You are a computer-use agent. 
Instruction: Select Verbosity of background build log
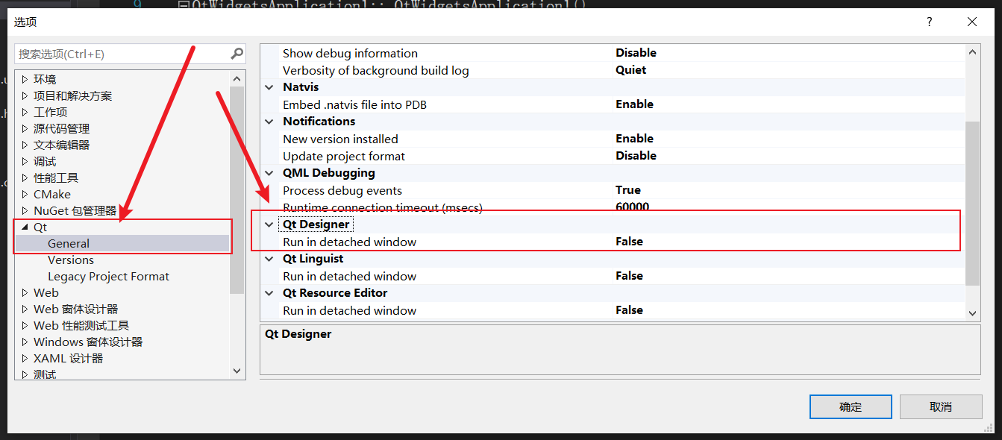point(375,70)
